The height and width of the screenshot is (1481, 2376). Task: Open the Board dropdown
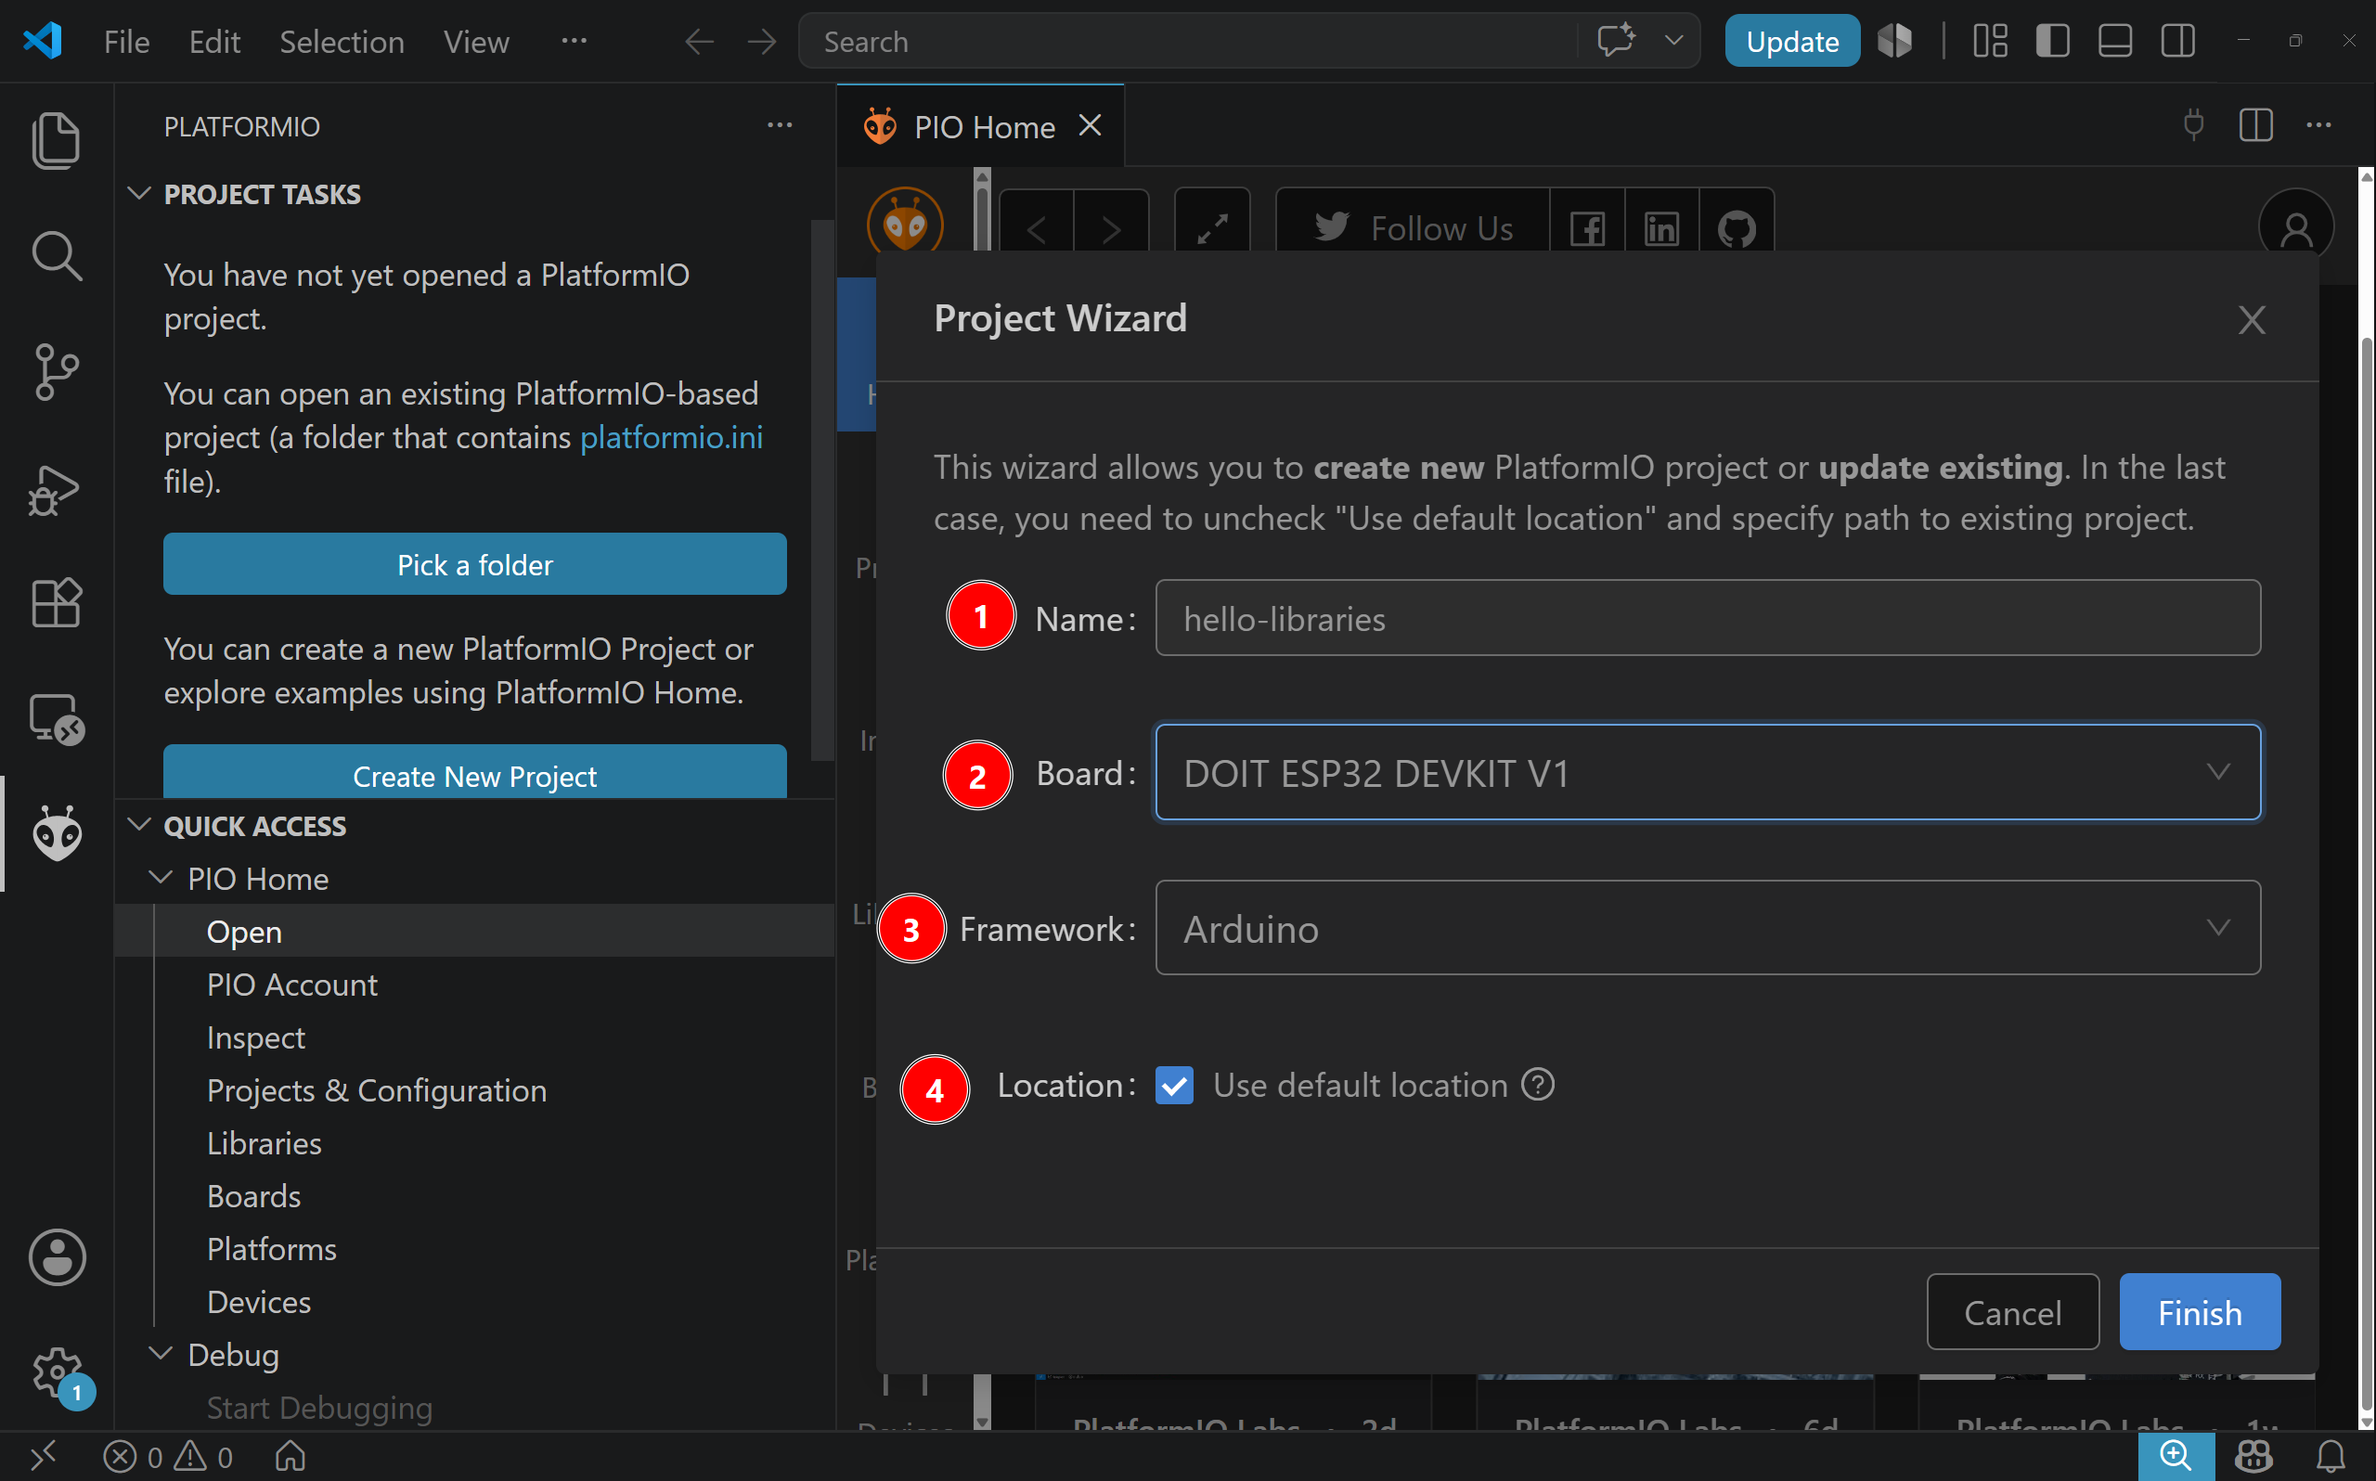click(x=1707, y=773)
